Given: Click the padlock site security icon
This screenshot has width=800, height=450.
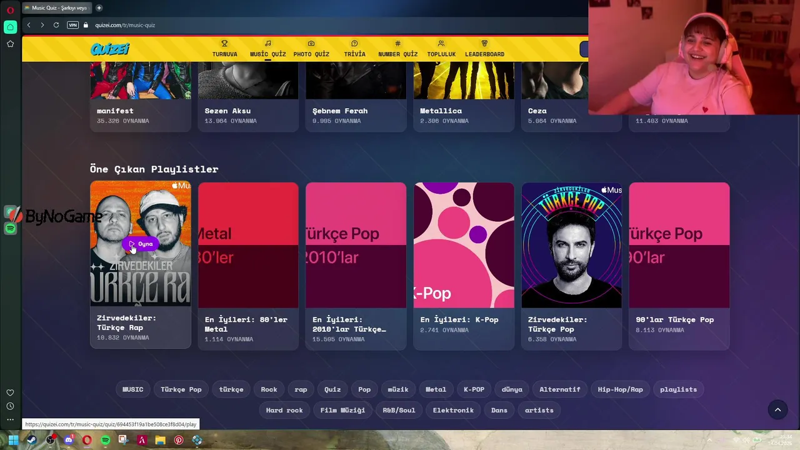Looking at the screenshot, I should click(x=86, y=25).
